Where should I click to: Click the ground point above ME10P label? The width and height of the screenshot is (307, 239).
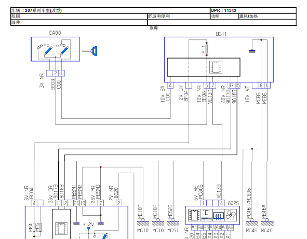pos(143,222)
